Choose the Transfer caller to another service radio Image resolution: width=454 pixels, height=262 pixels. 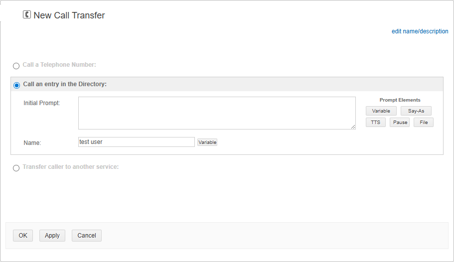(16, 168)
